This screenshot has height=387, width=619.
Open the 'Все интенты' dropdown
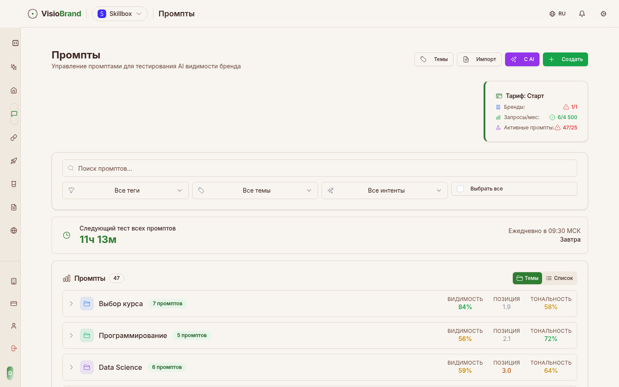[x=384, y=190]
